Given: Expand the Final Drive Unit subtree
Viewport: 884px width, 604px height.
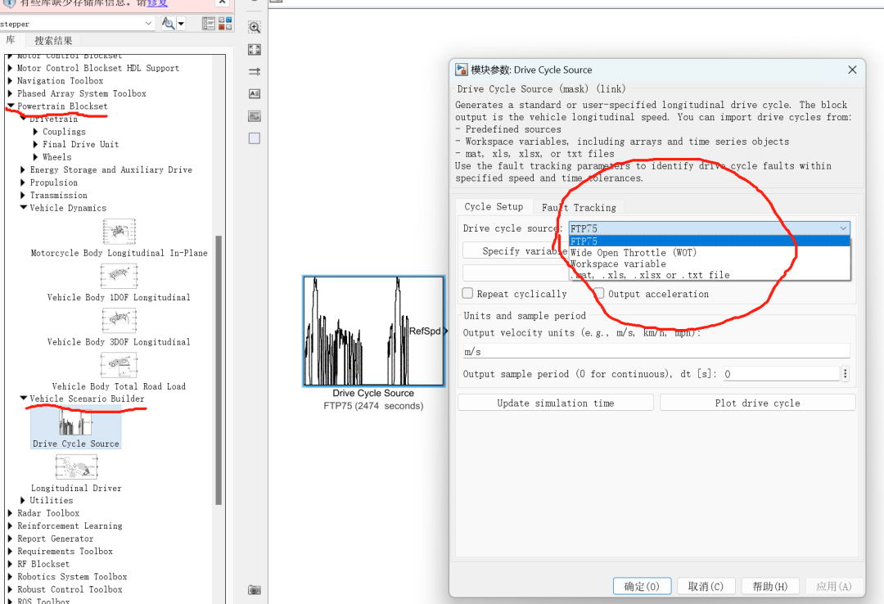Looking at the screenshot, I should pyautogui.click(x=35, y=144).
